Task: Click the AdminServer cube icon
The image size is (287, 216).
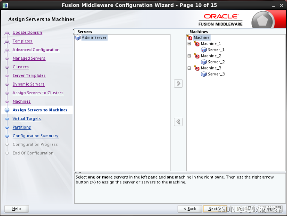Action: point(78,38)
